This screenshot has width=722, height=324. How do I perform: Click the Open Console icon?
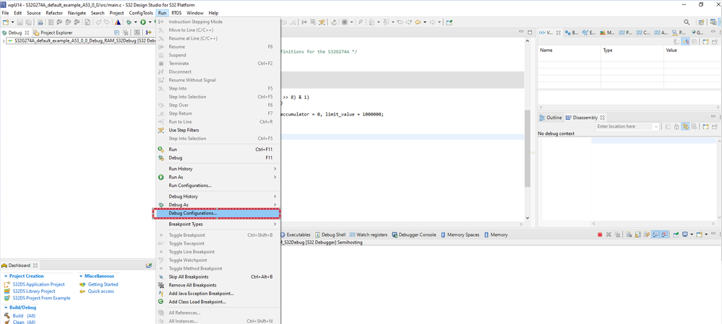coord(700,235)
